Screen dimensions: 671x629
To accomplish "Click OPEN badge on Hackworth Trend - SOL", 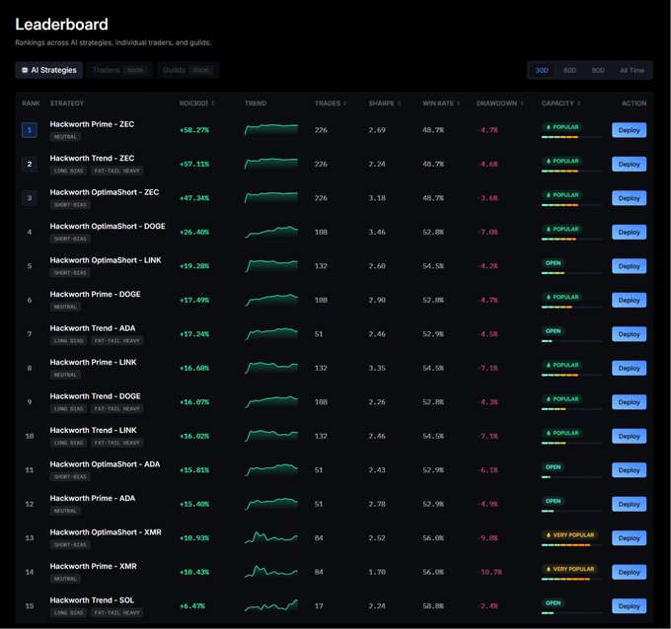I will (x=553, y=603).
